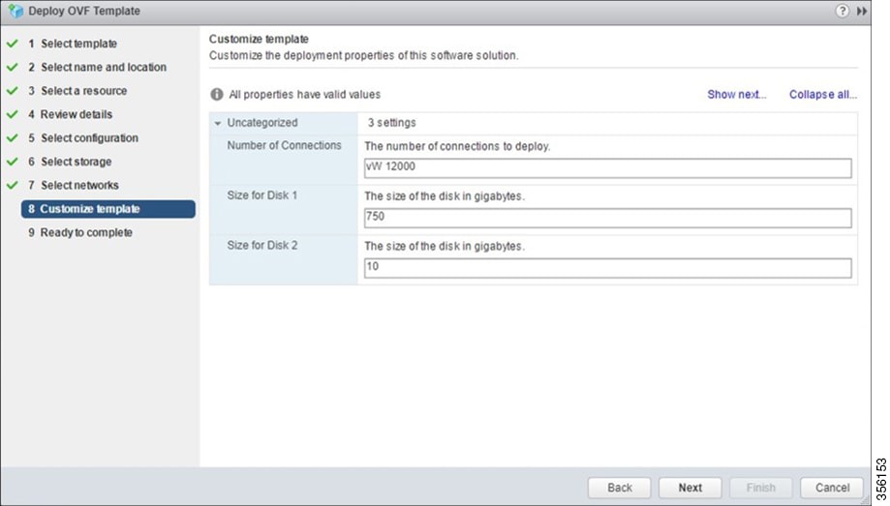The width and height of the screenshot is (890, 506).
Task: Go to step 1 Select template
Action: (x=73, y=44)
